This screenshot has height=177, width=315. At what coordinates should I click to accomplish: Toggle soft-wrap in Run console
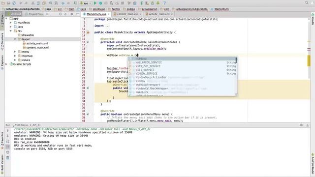[x=8, y=142]
